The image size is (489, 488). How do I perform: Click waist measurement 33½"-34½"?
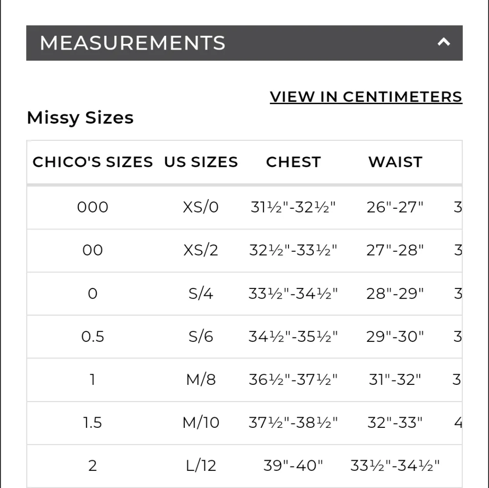395,466
